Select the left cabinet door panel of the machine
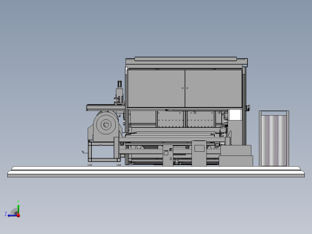The height and width of the screenshot is (234, 312). [157, 89]
